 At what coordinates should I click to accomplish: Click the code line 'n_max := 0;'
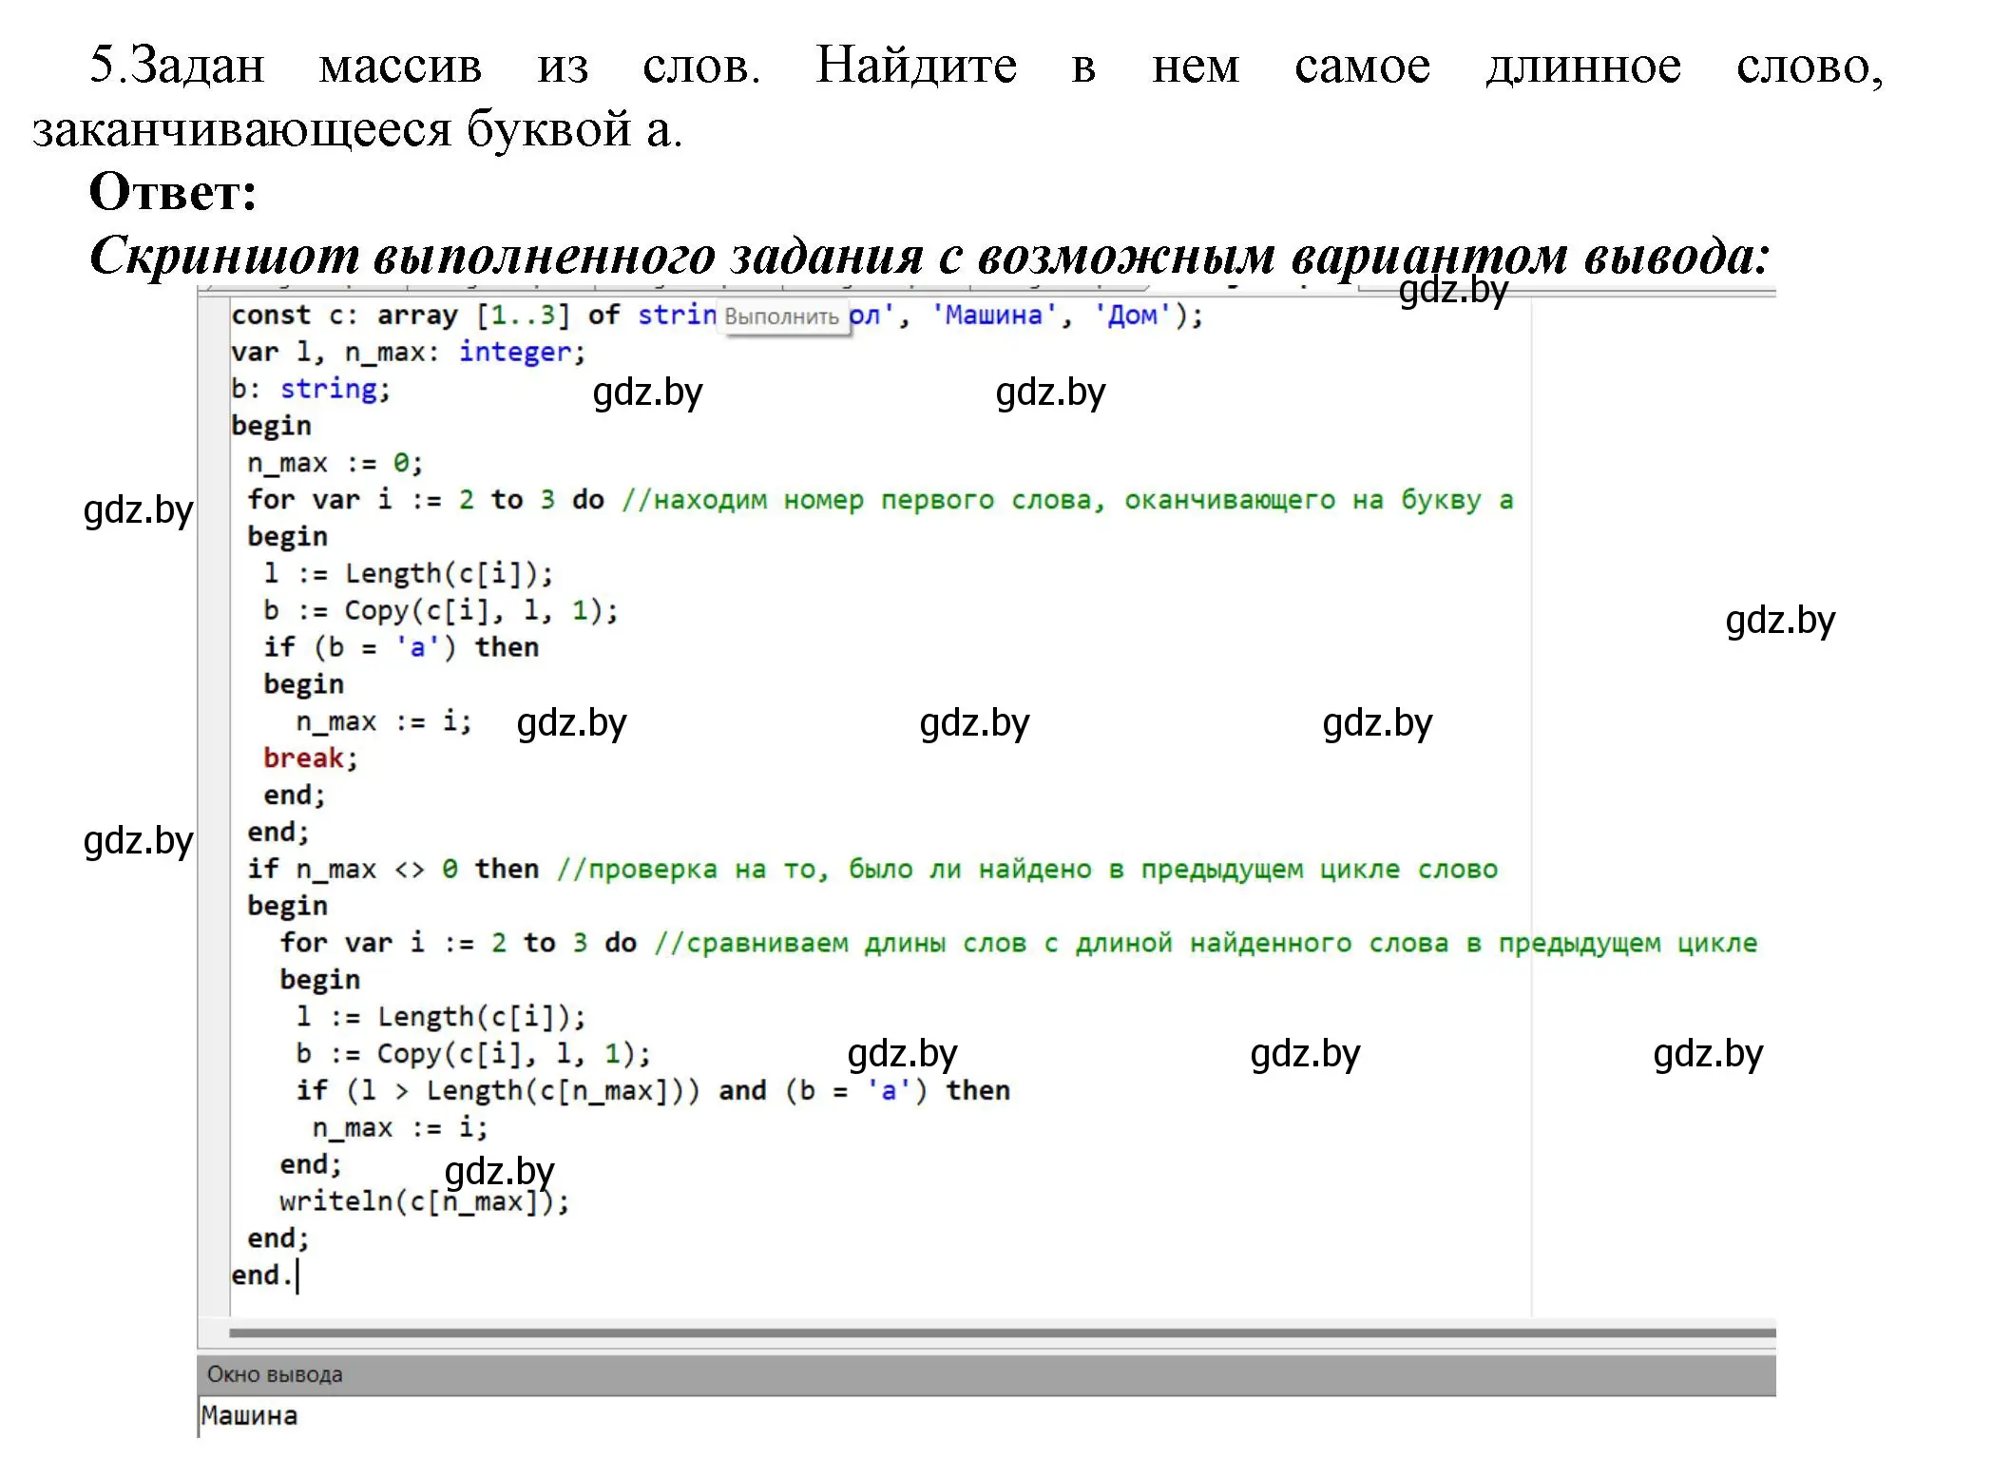tap(335, 463)
